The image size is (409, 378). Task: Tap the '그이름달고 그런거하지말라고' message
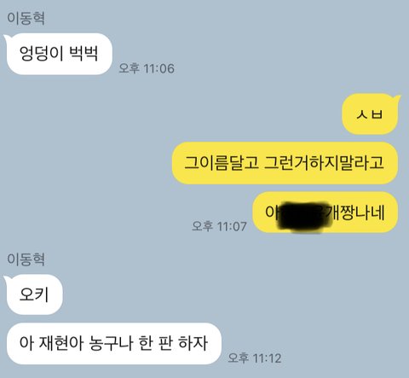[285, 163]
